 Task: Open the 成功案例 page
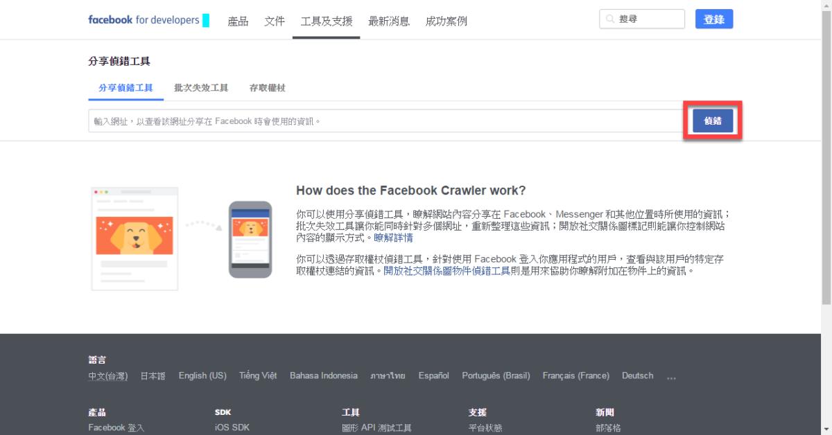coord(447,21)
